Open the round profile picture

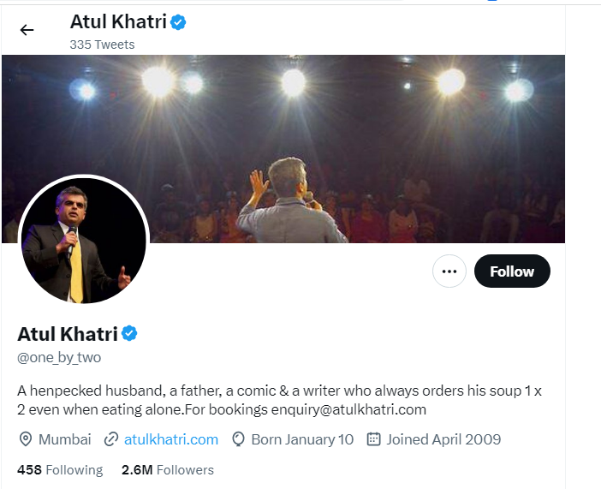coord(83,242)
